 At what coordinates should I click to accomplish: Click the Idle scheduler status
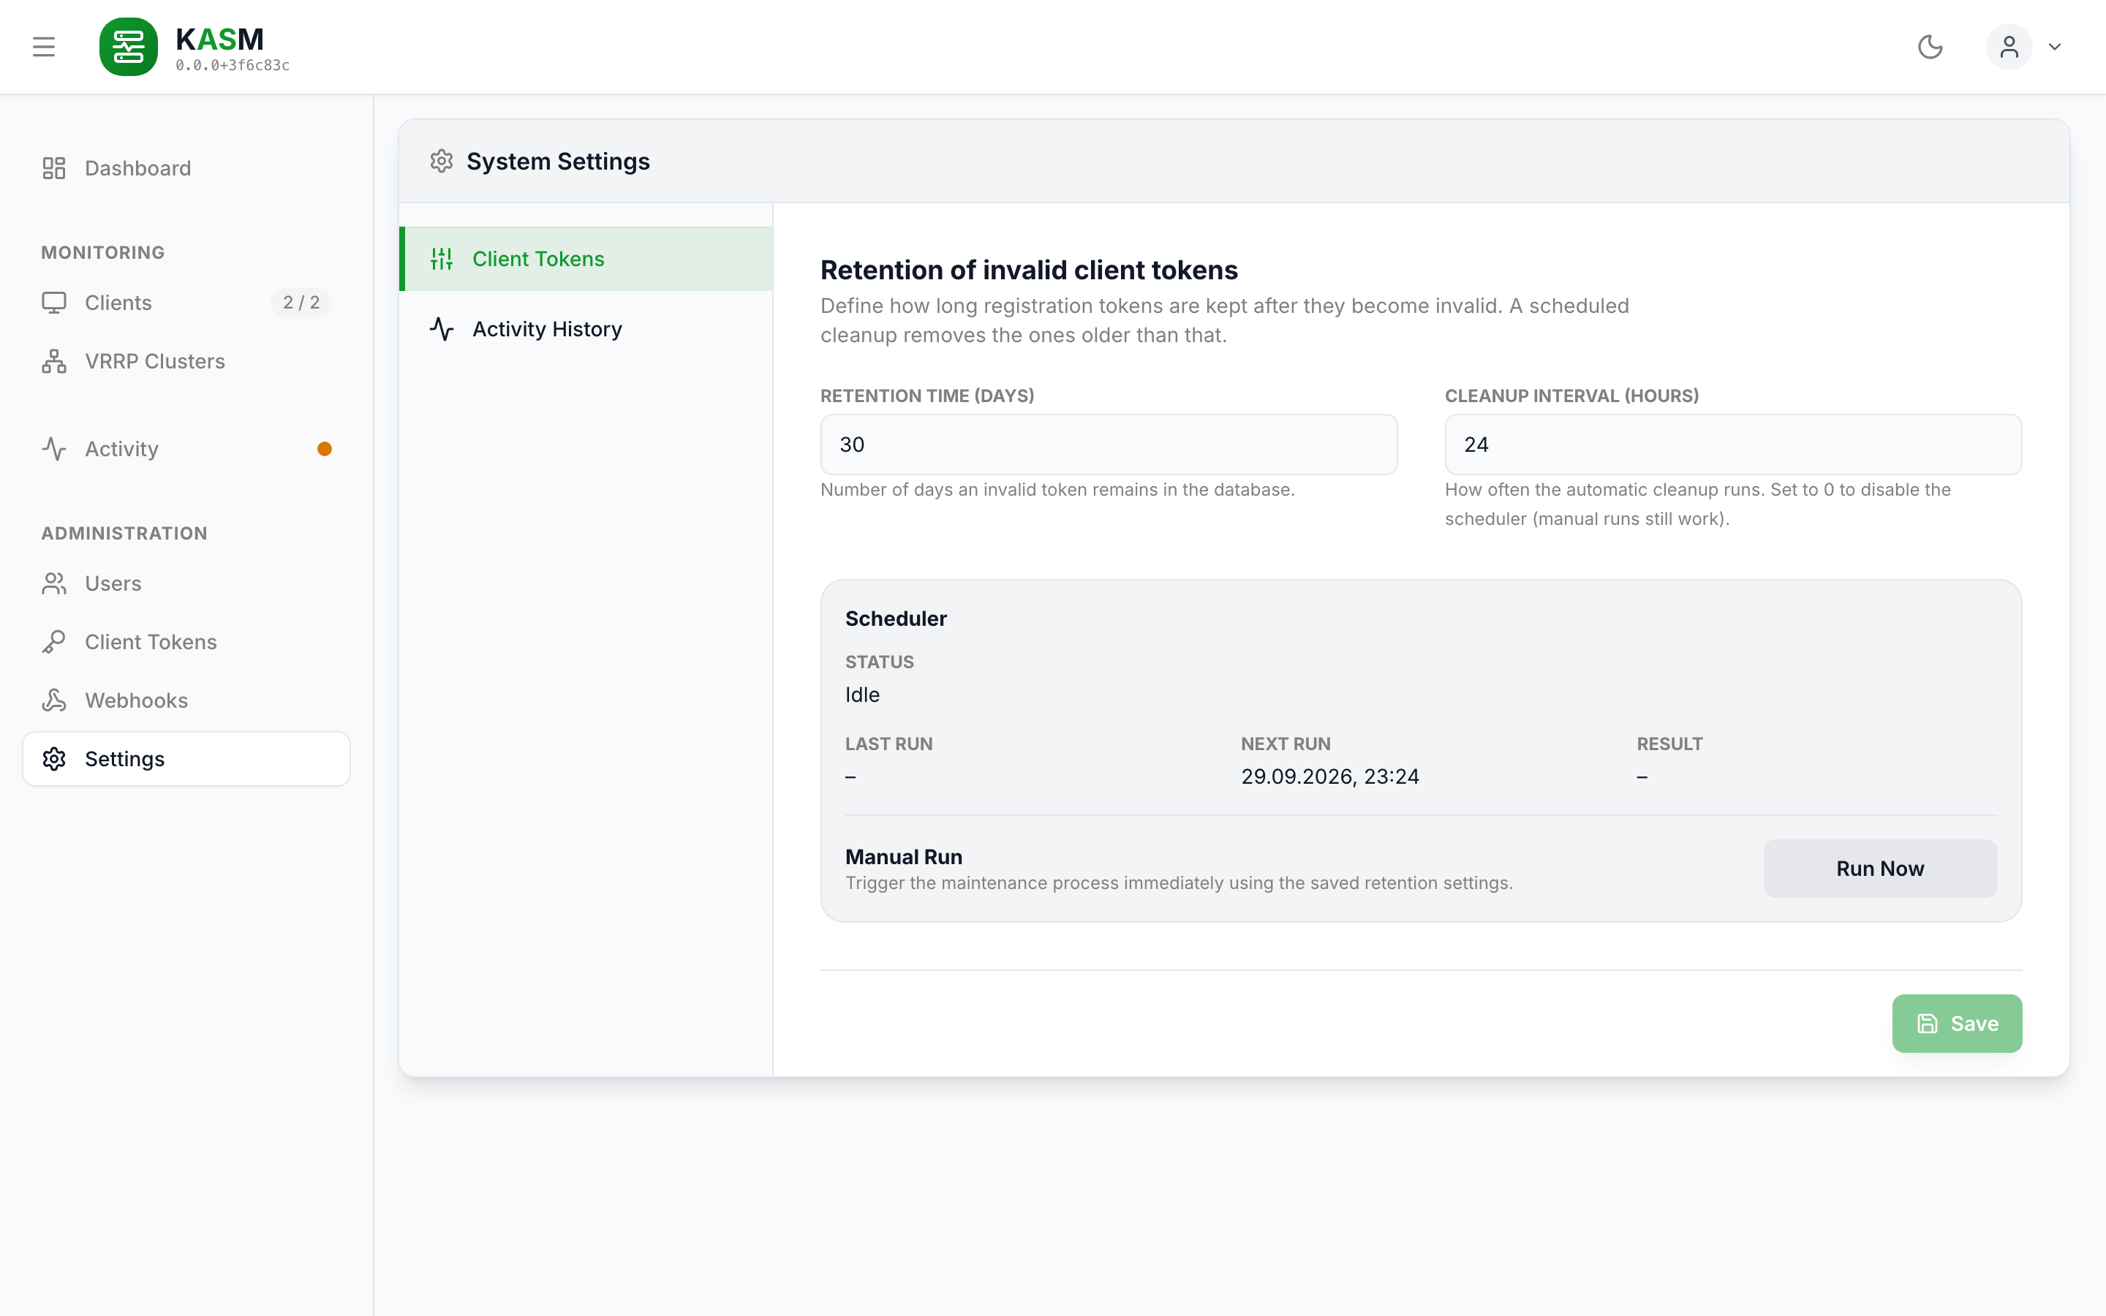pos(862,695)
